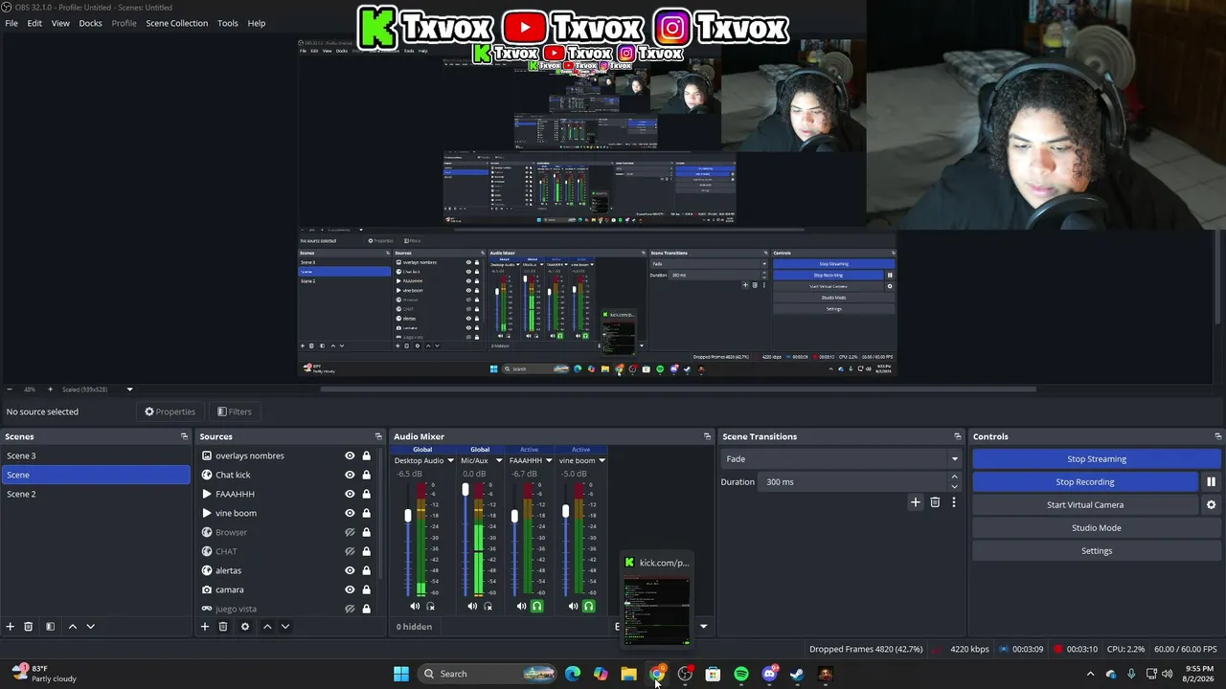Show the hidden Browser source
The image size is (1226, 689).
point(350,532)
